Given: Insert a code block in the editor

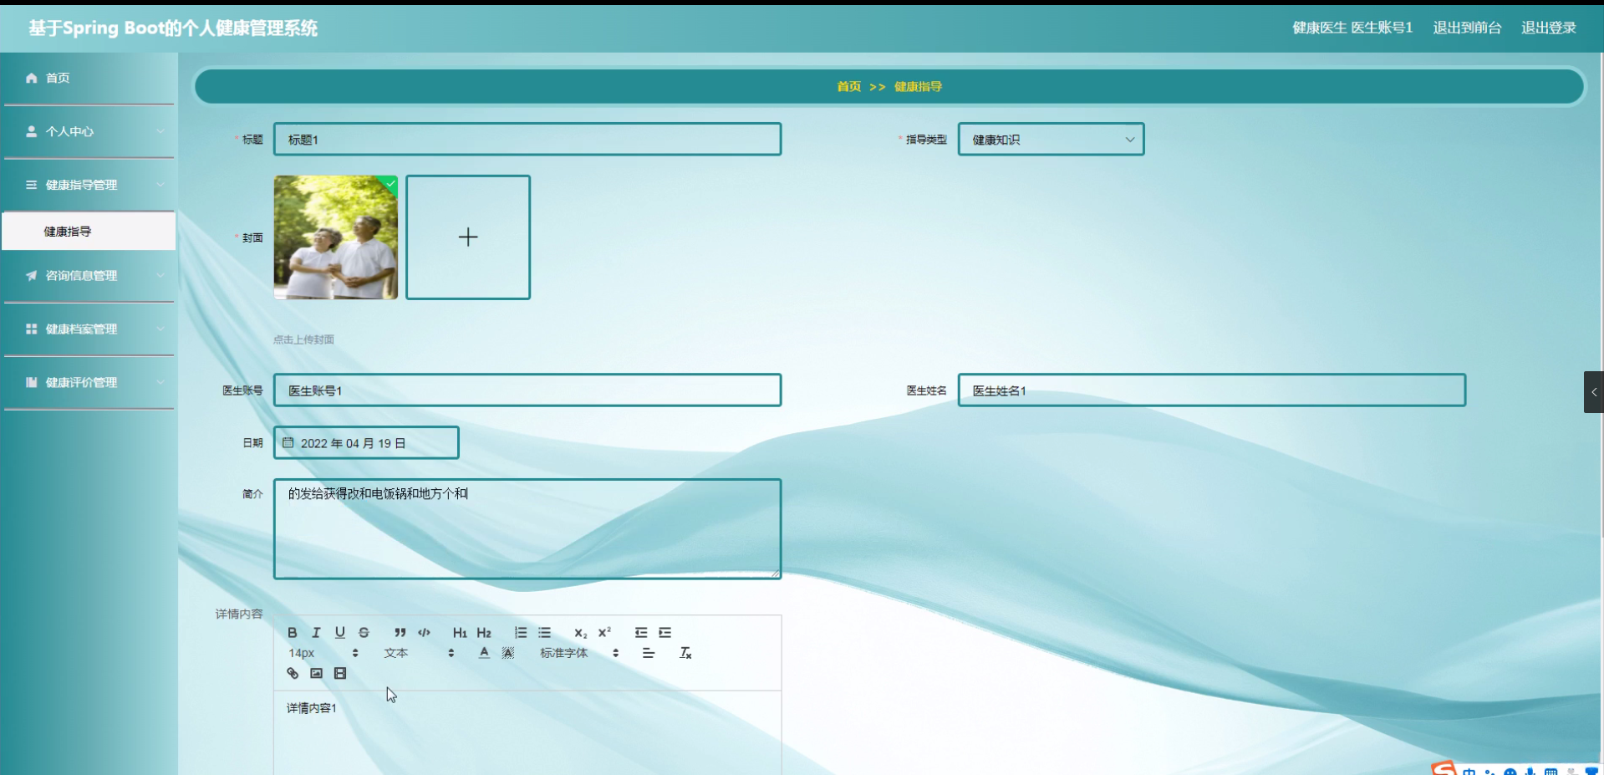Looking at the screenshot, I should coord(424,633).
